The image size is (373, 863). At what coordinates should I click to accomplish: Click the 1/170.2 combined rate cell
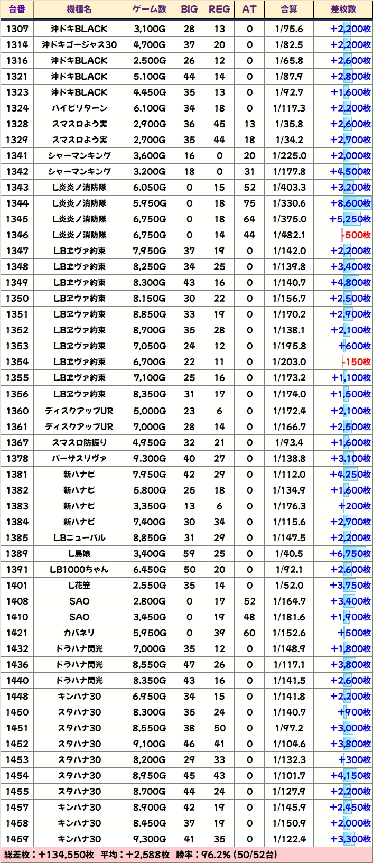click(289, 314)
